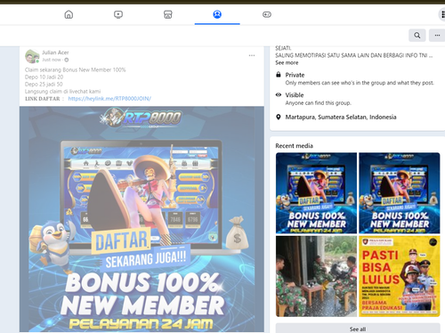Click the 'Private' heading text
The height and width of the screenshot is (333, 445).
coord(295,75)
